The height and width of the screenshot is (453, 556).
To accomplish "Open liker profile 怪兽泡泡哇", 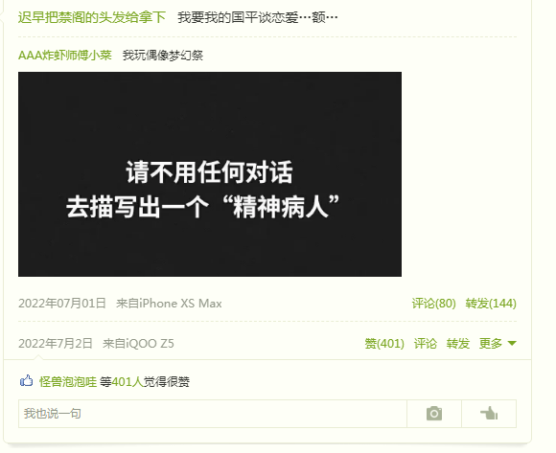I will (68, 381).
